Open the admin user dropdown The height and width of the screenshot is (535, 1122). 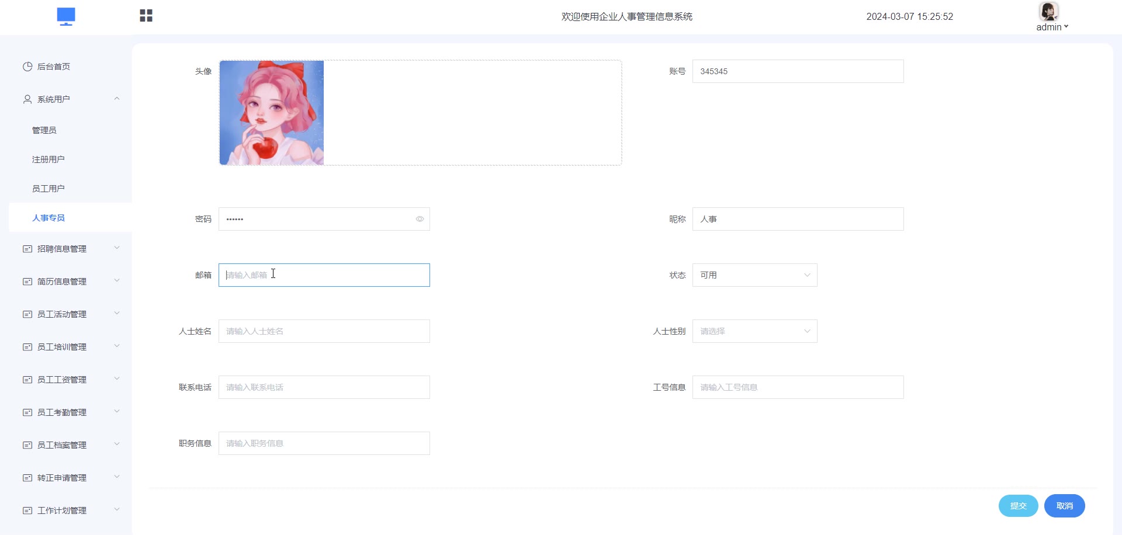point(1052,27)
